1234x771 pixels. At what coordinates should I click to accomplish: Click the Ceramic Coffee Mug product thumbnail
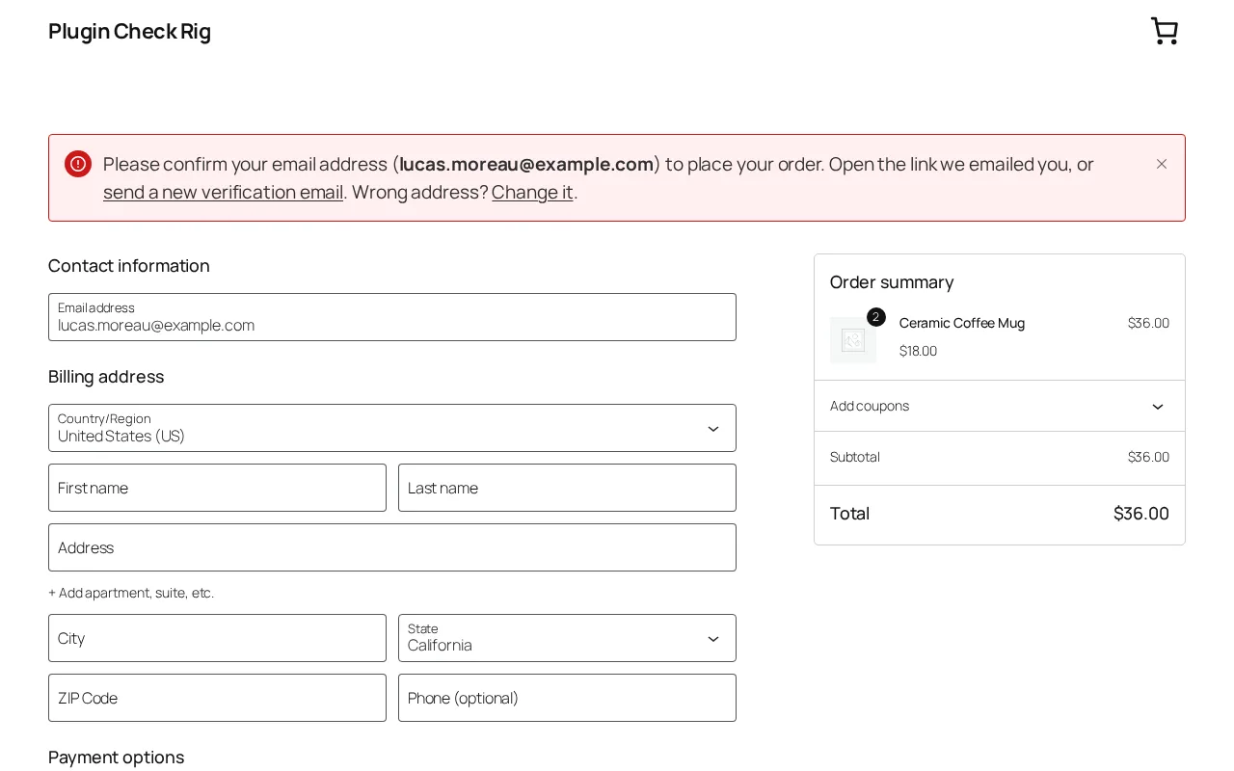click(x=853, y=340)
